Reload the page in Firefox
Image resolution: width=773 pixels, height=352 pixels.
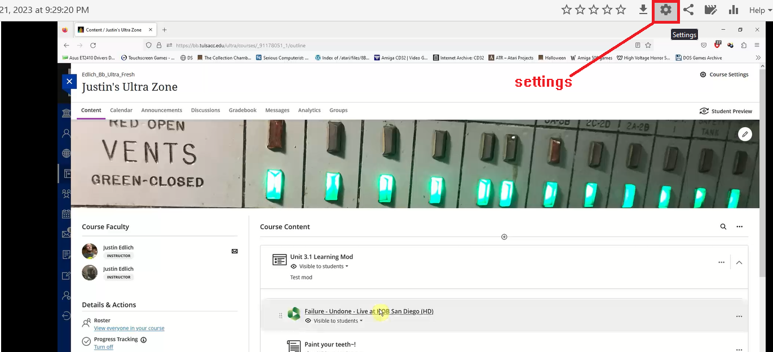pos(93,45)
